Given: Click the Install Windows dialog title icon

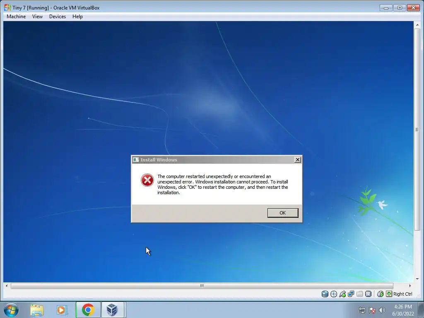Looking at the screenshot, I should 136,160.
